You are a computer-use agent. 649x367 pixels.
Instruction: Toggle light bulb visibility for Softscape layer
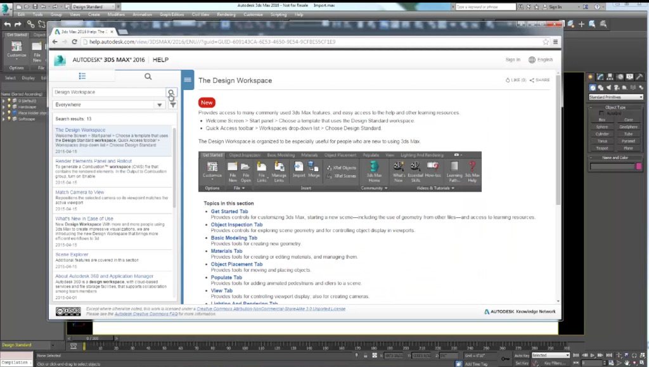9,119
